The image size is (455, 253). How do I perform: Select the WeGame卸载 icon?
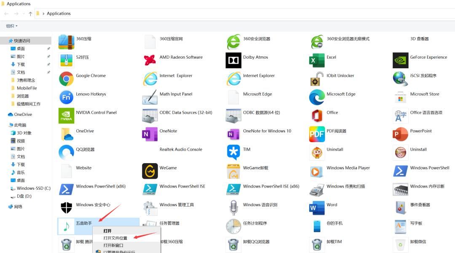click(x=233, y=171)
